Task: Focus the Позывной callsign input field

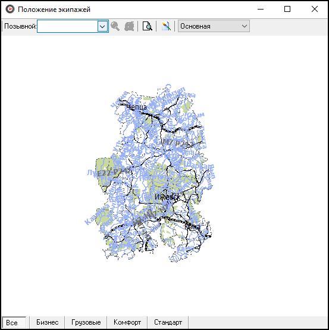Action: [x=67, y=26]
